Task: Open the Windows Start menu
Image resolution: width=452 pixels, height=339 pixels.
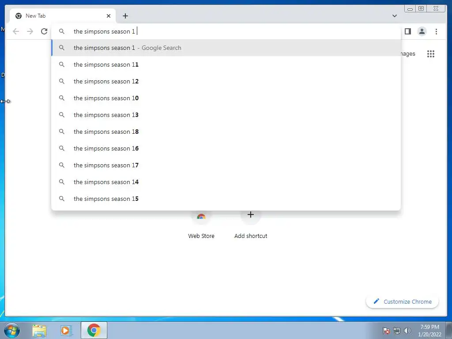Action: point(12,330)
